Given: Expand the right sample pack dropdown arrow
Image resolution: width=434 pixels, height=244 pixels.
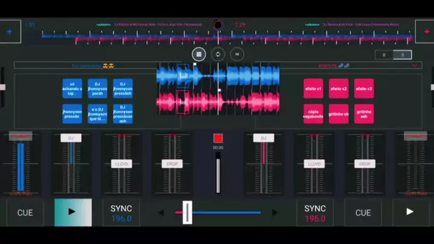Looking at the screenshot, I should pyautogui.click(x=415, y=65).
